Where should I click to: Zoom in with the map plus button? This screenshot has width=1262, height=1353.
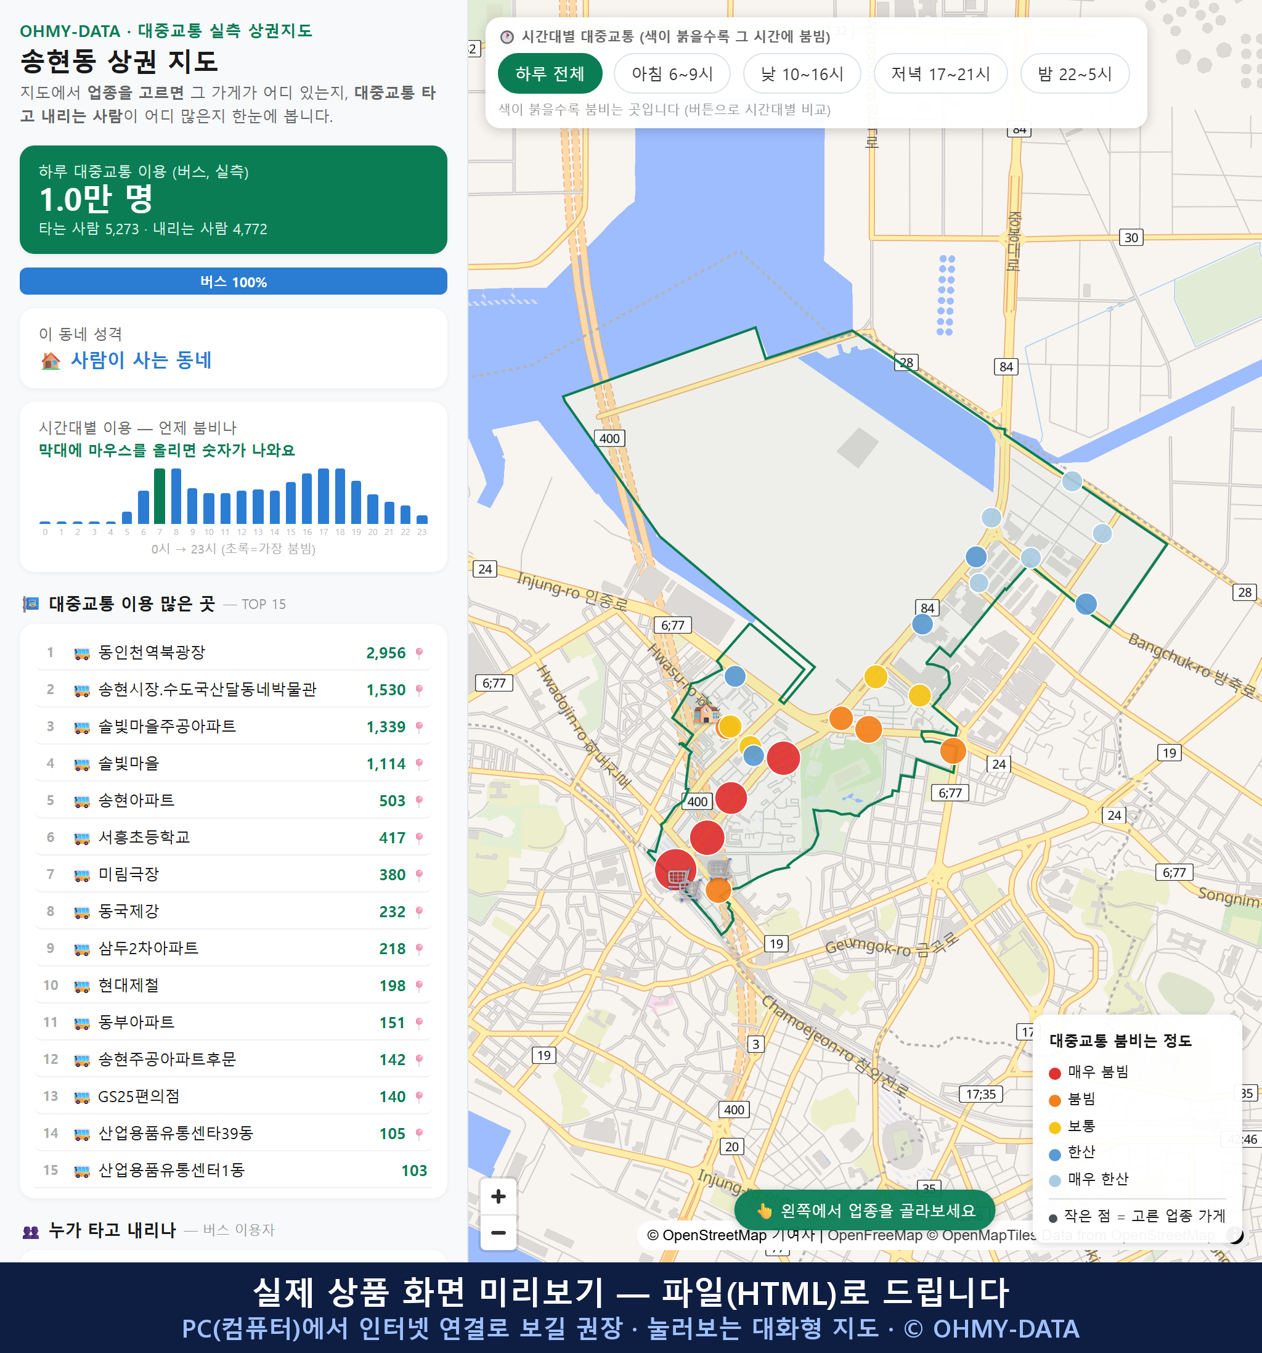pos(498,1196)
